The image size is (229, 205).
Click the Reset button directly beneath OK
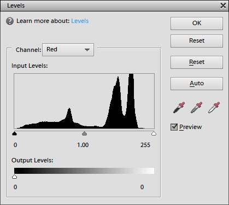pos(197,41)
